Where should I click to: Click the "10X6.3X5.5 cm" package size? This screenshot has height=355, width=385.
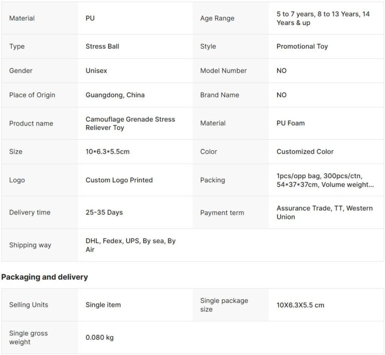point(300,305)
